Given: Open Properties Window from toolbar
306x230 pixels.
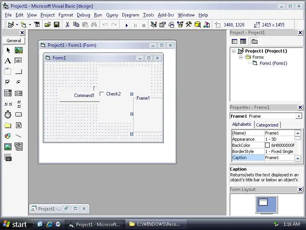Looking at the screenshot, I should pyautogui.click(x=162, y=25).
